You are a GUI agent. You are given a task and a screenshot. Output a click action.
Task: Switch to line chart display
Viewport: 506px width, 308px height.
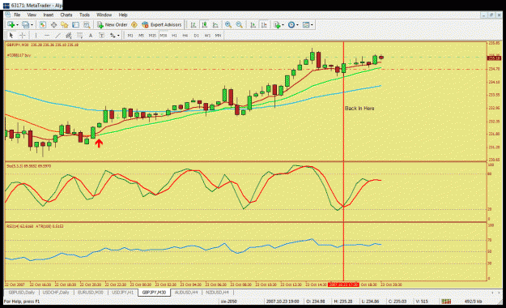215,25
